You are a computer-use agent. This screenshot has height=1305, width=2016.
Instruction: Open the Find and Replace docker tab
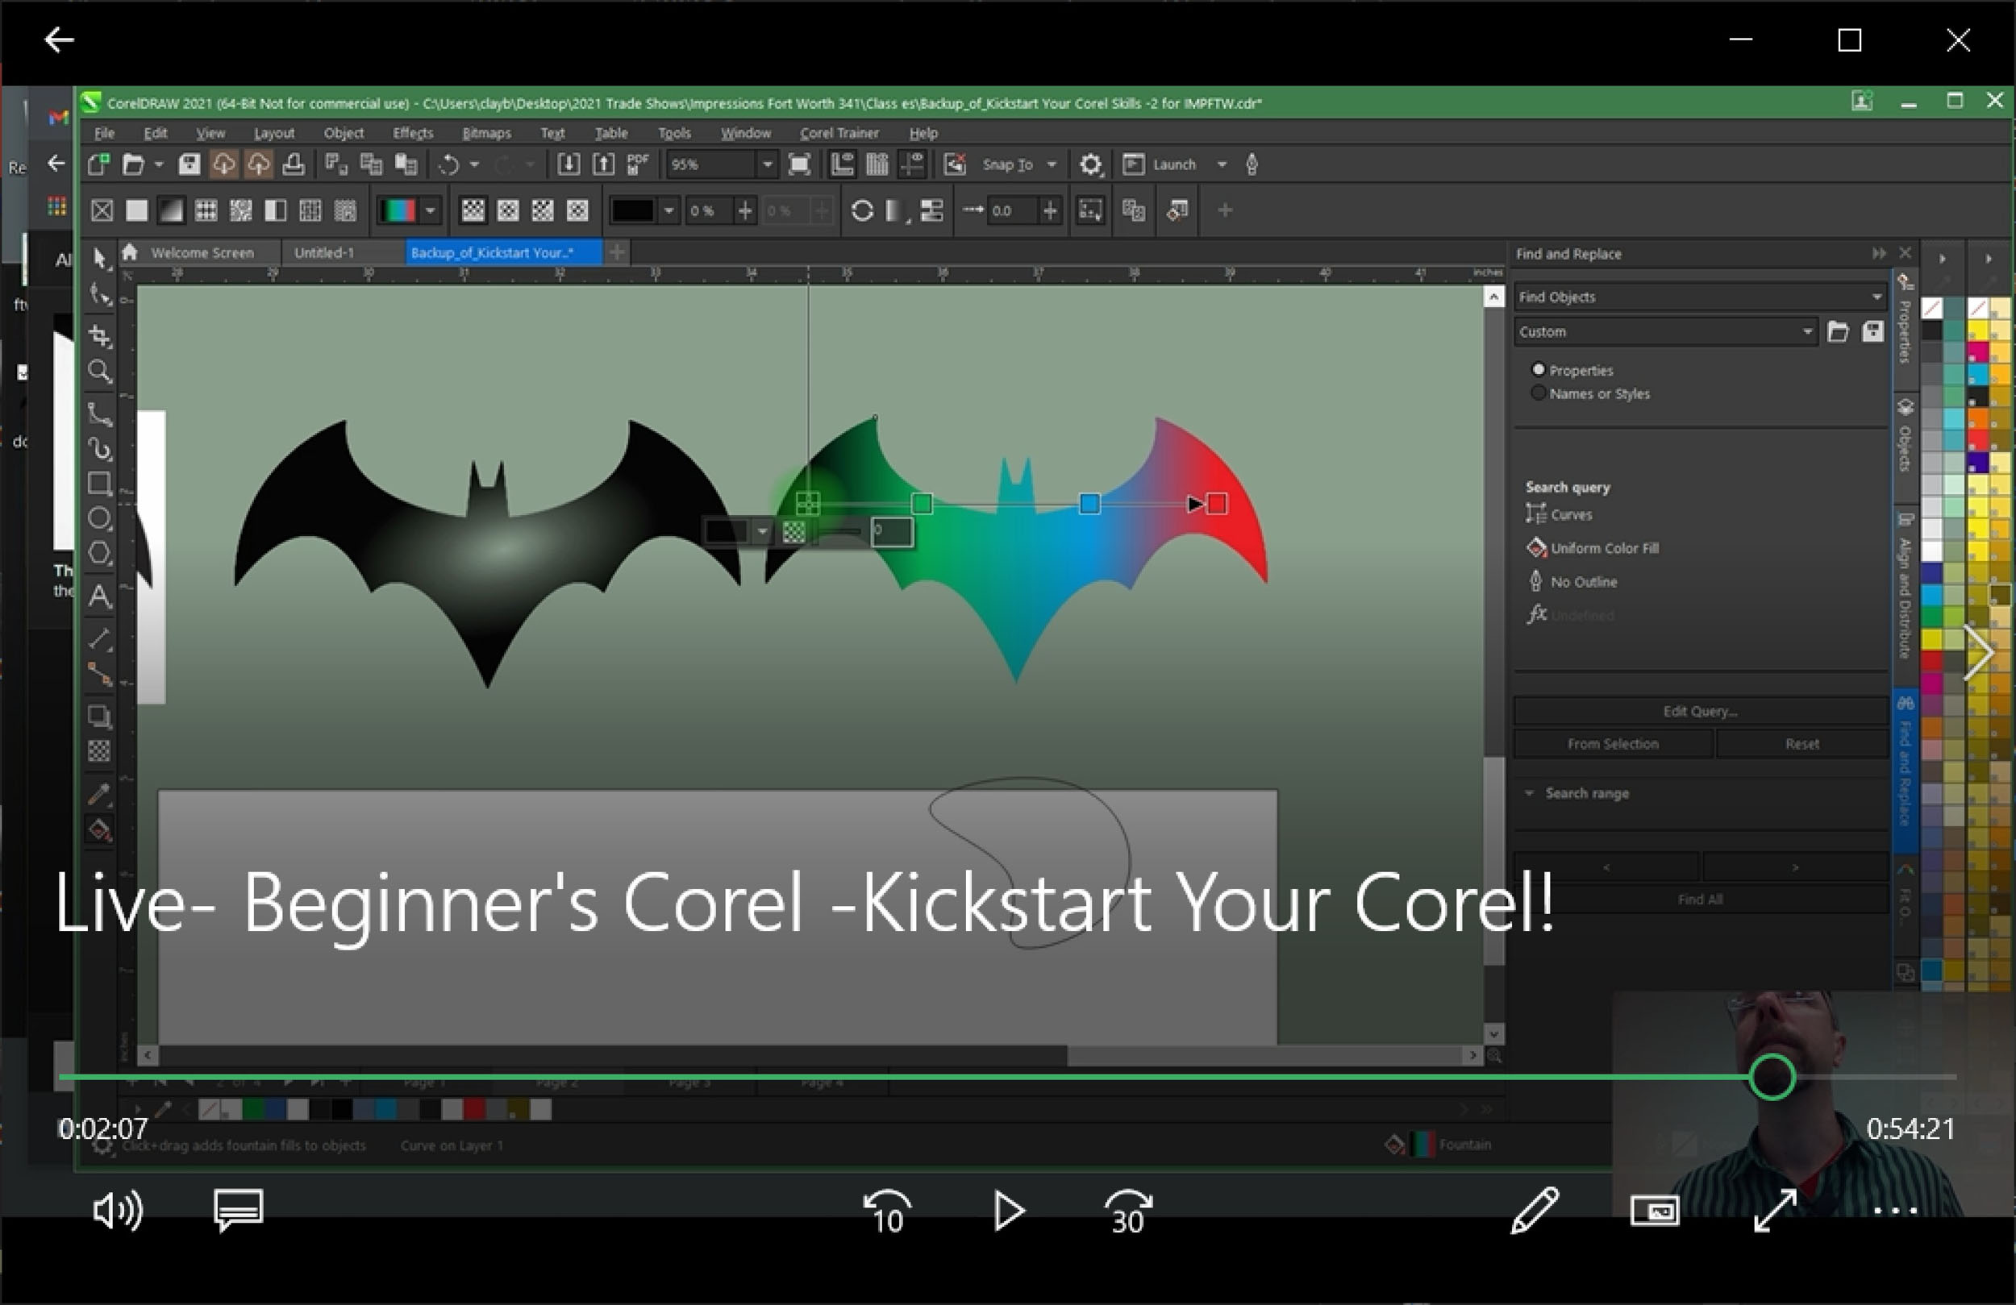(x=1905, y=771)
